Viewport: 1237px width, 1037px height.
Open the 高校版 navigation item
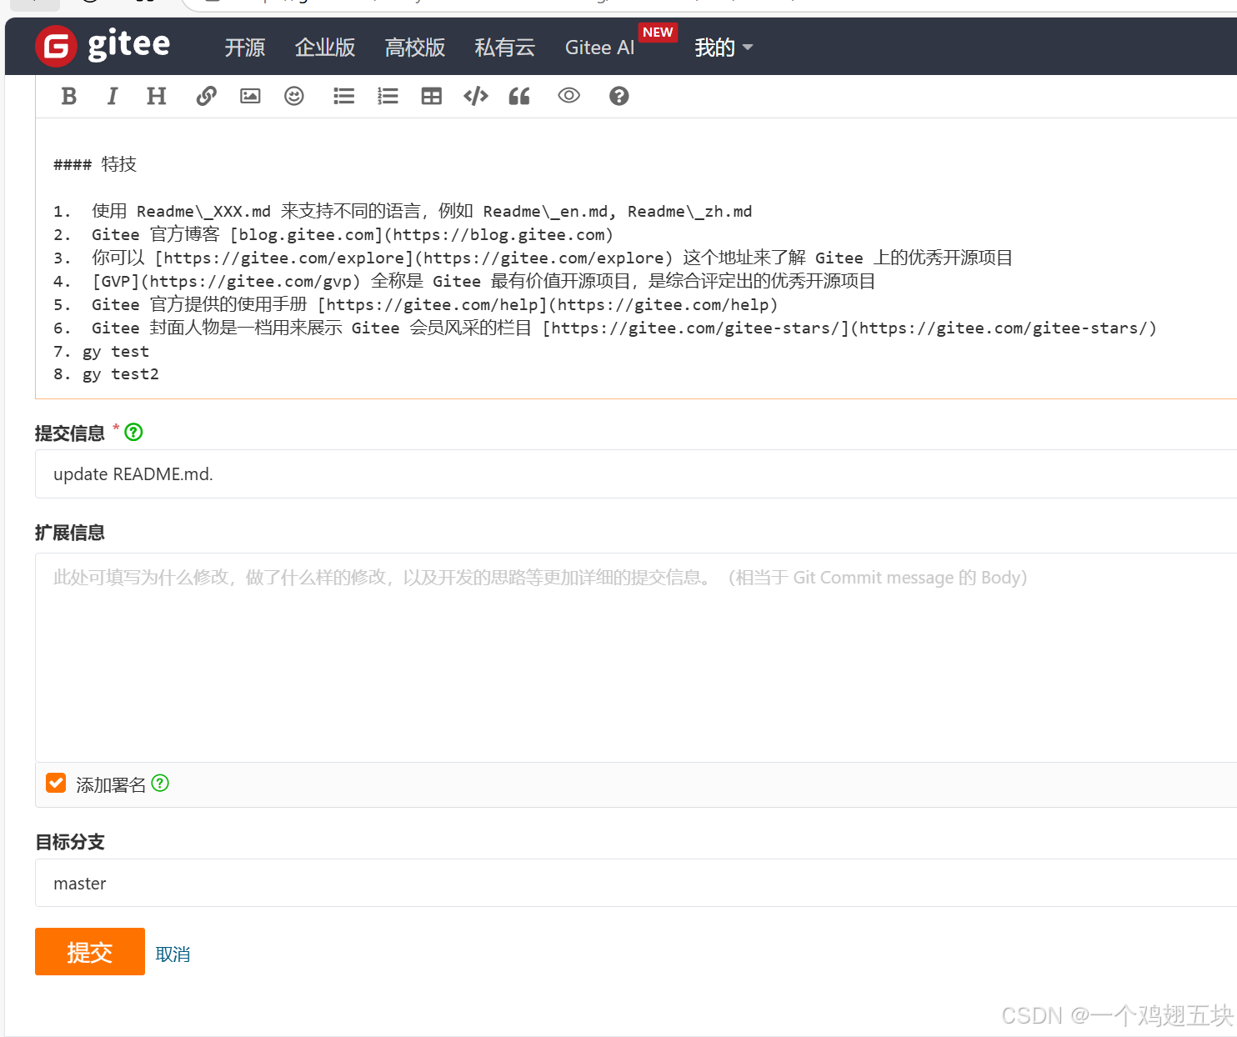(x=415, y=48)
